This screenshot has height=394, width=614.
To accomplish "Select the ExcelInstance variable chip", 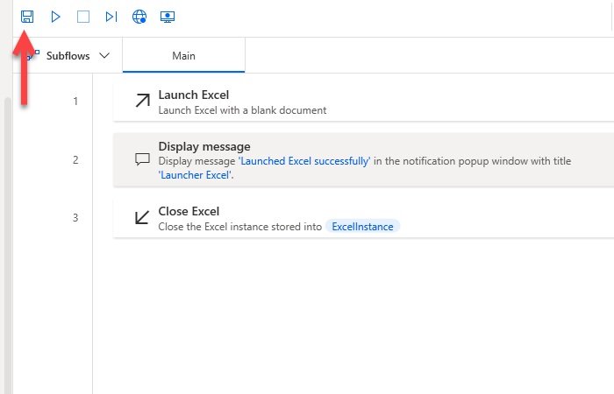I will [363, 226].
